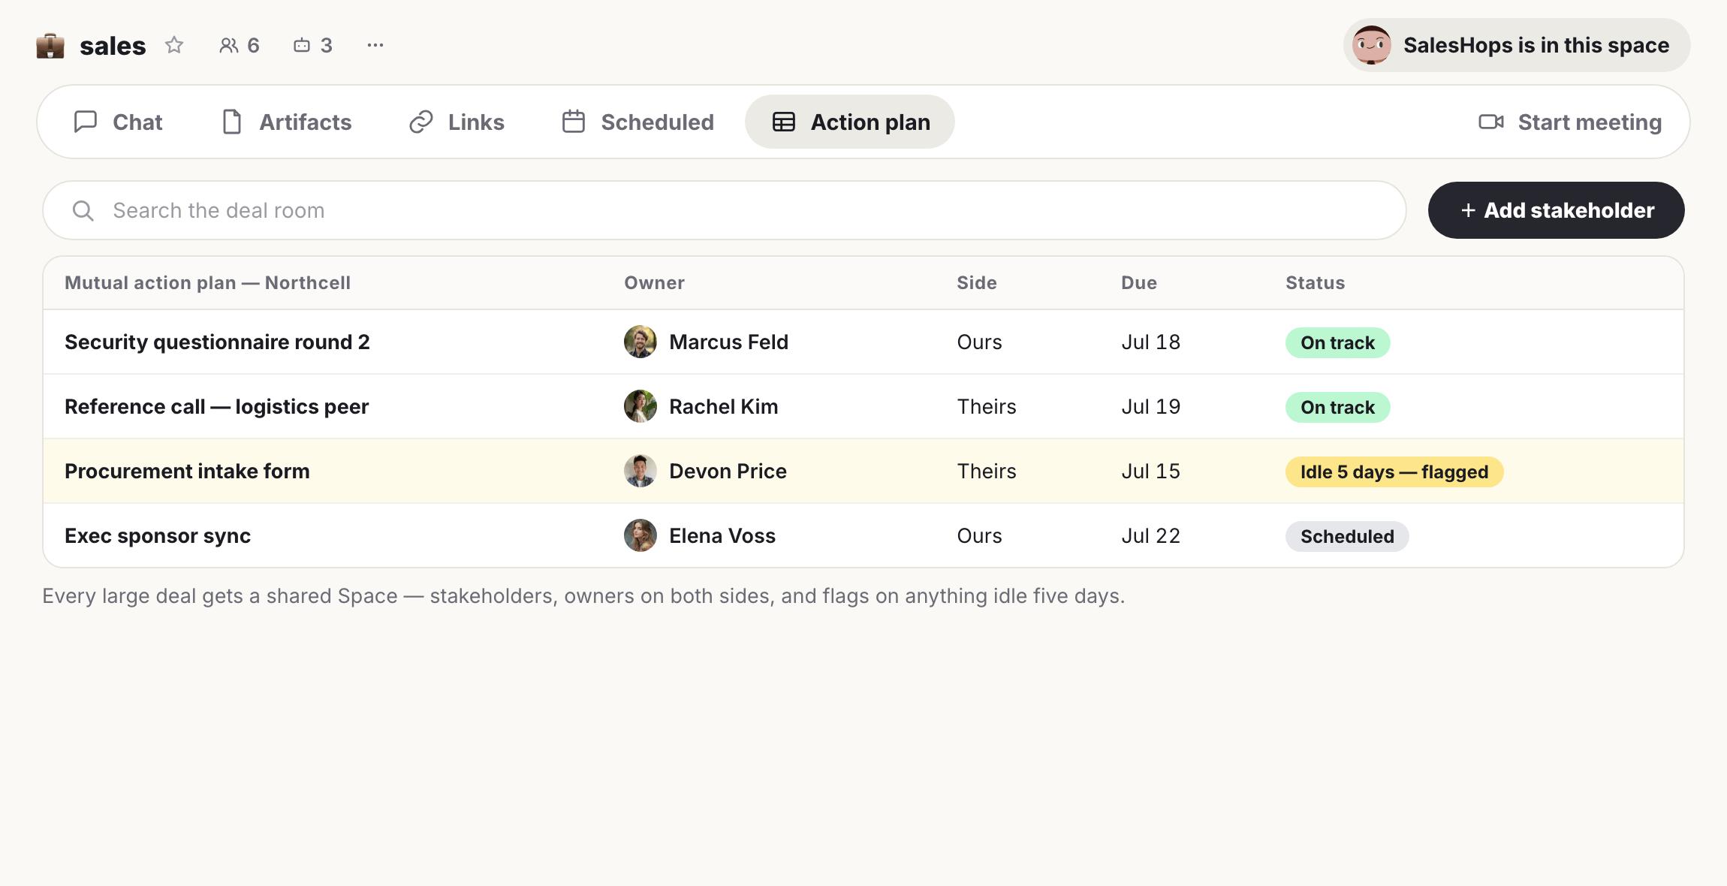Click the Status column header
The width and height of the screenshot is (1727, 886).
click(x=1315, y=283)
